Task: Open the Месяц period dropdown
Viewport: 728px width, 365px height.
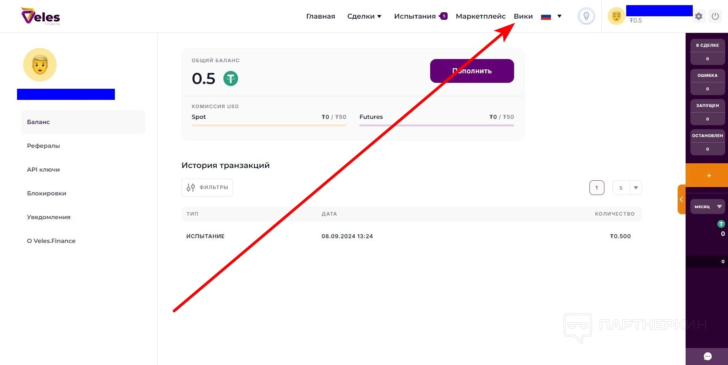Action: (707, 206)
